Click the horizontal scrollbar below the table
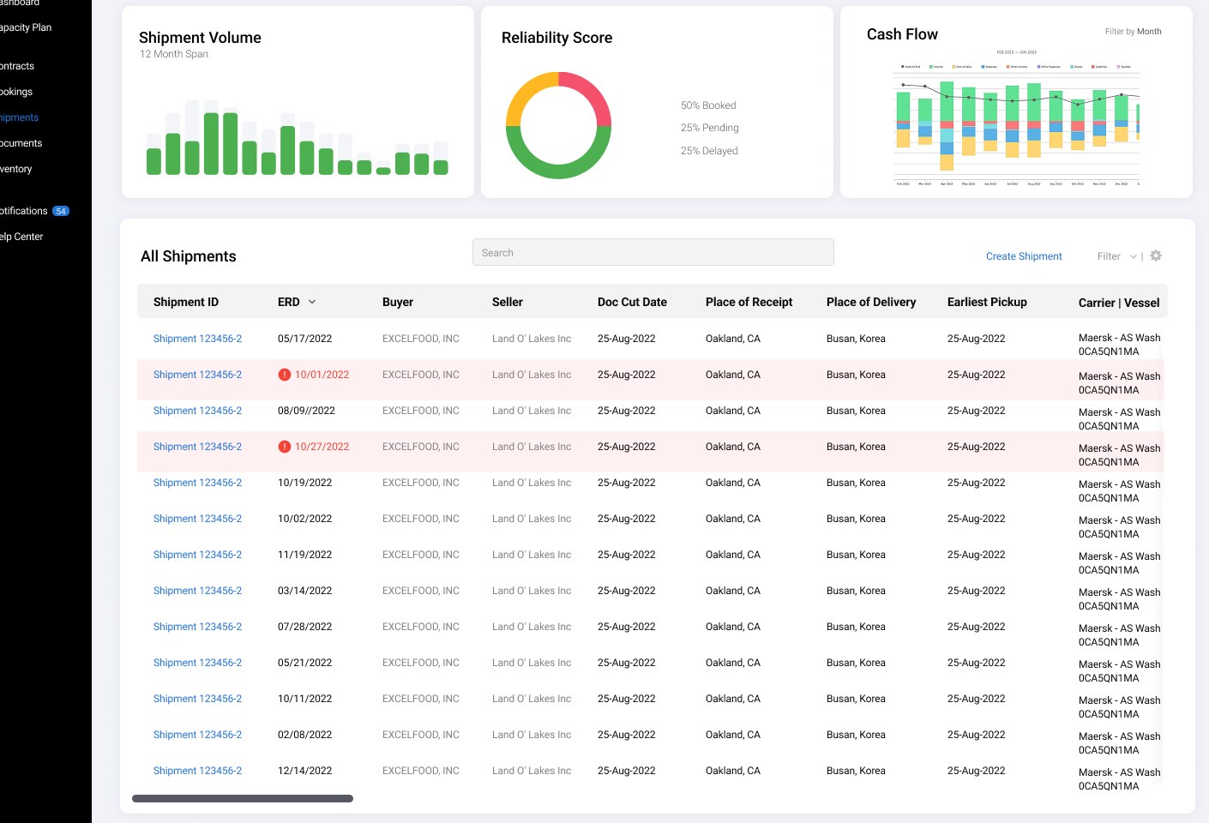 (x=243, y=798)
